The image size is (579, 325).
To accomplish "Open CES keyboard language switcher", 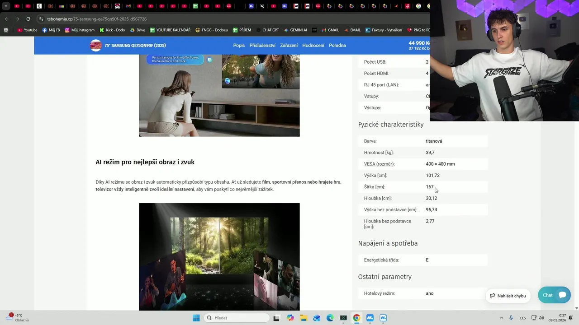I will pyautogui.click(x=523, y=318).
